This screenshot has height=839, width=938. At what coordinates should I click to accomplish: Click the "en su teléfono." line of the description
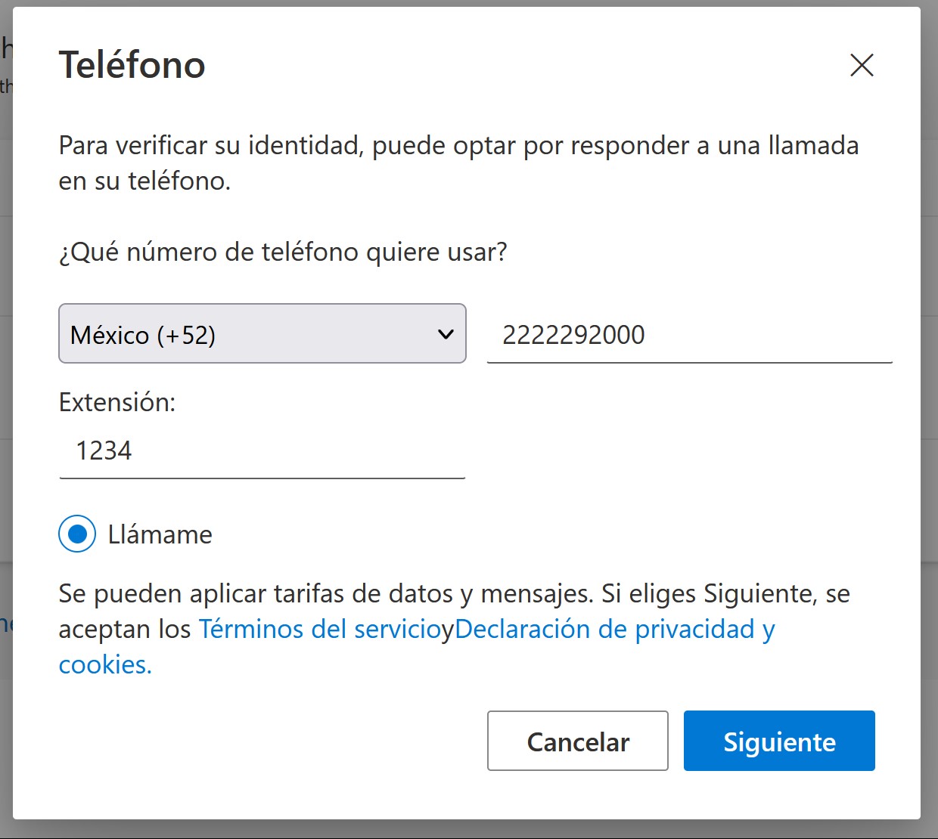[144, 181]
